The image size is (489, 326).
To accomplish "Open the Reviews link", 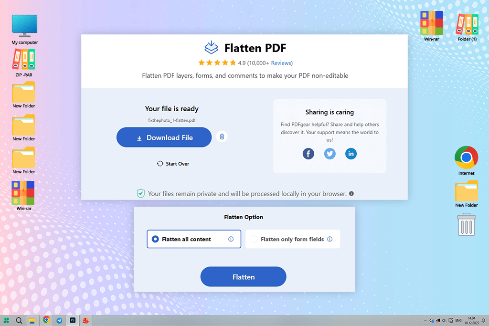I will click(x=281, y=63).
